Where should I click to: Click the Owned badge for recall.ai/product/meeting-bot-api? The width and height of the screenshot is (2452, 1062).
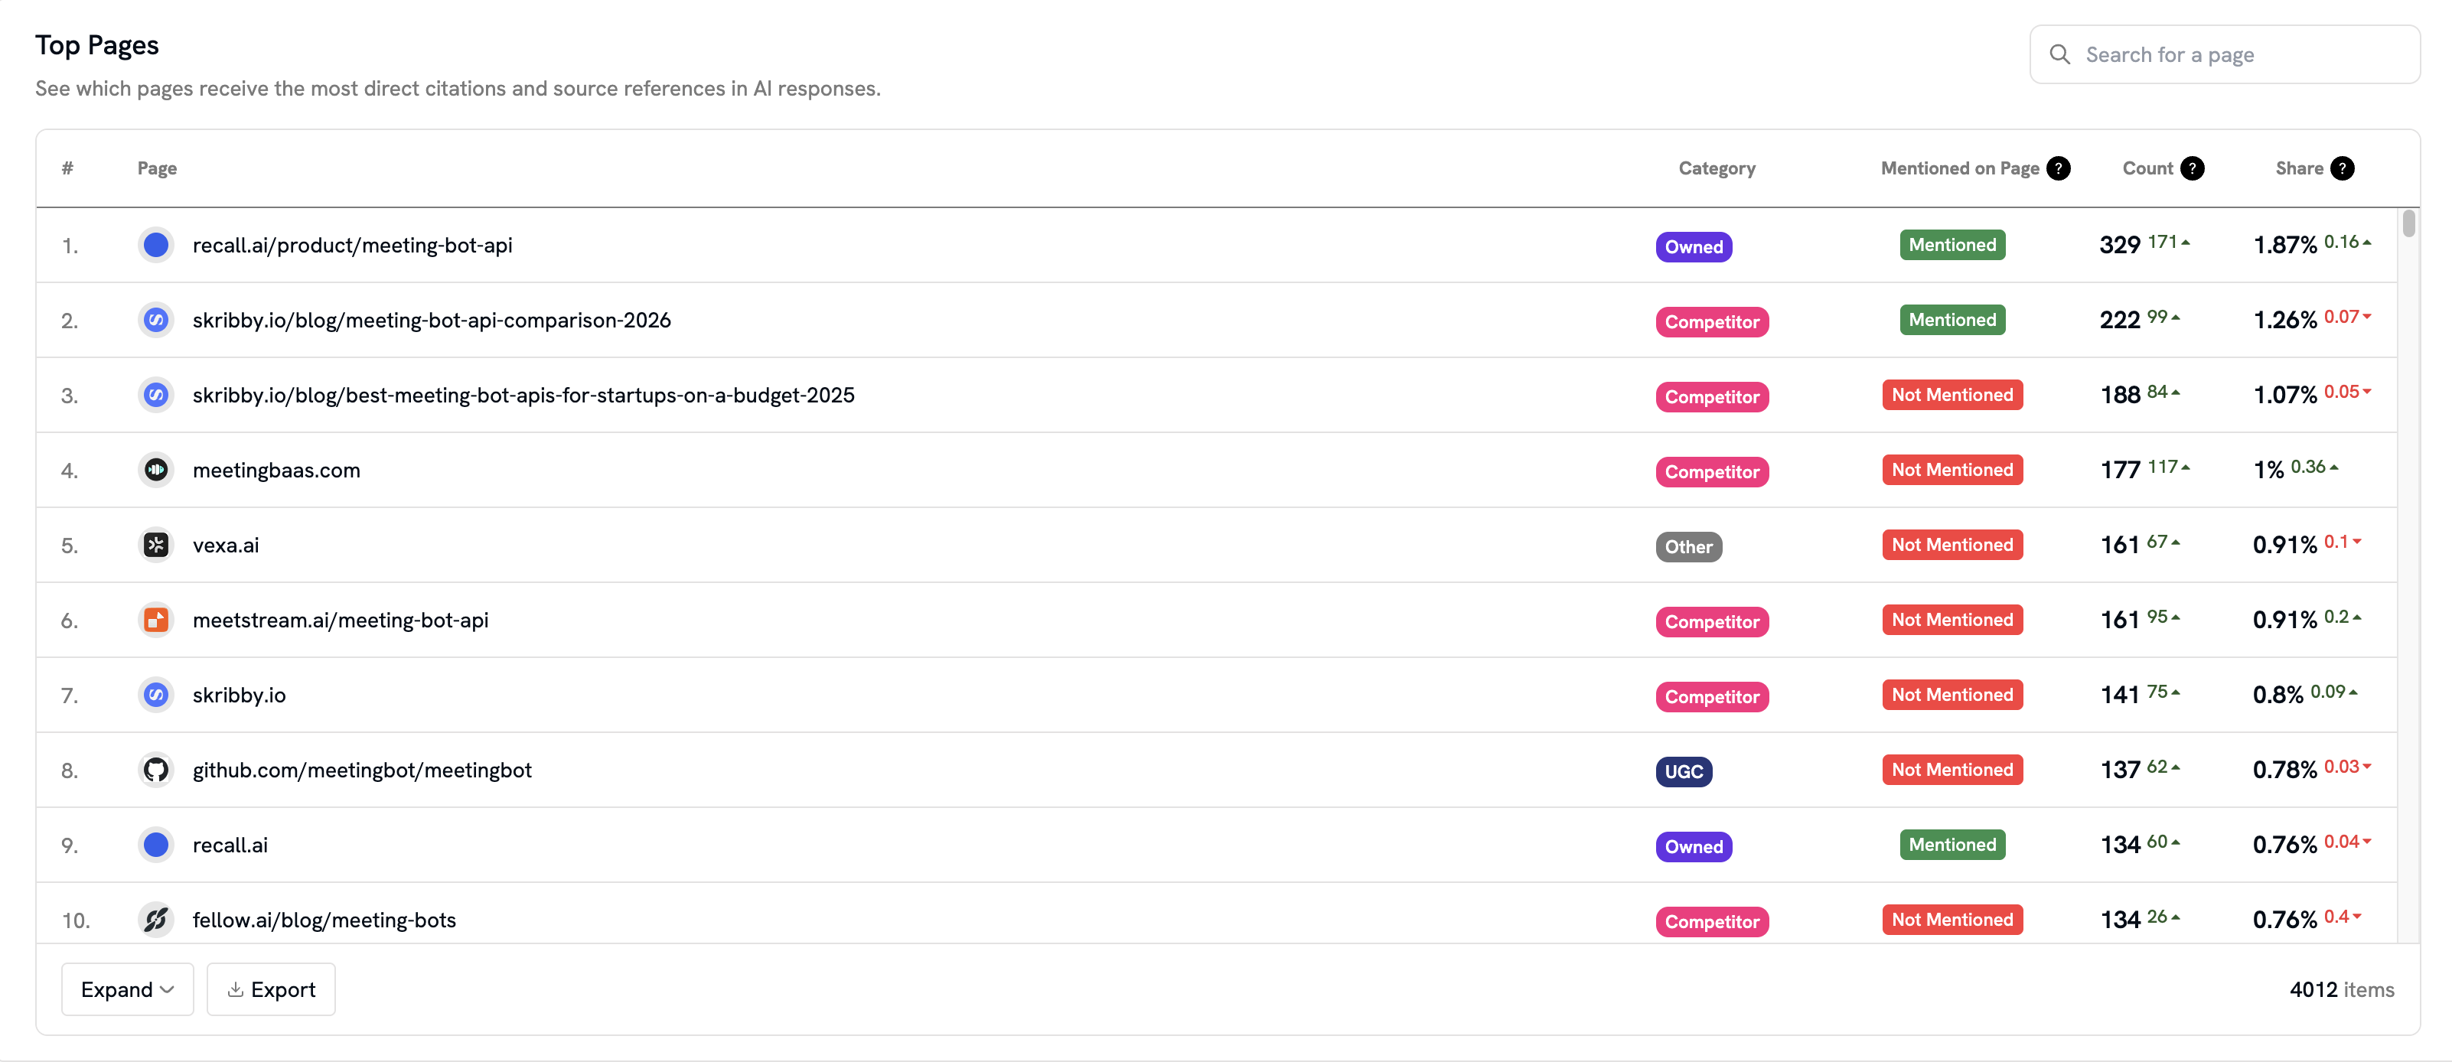pos(1694,246)
